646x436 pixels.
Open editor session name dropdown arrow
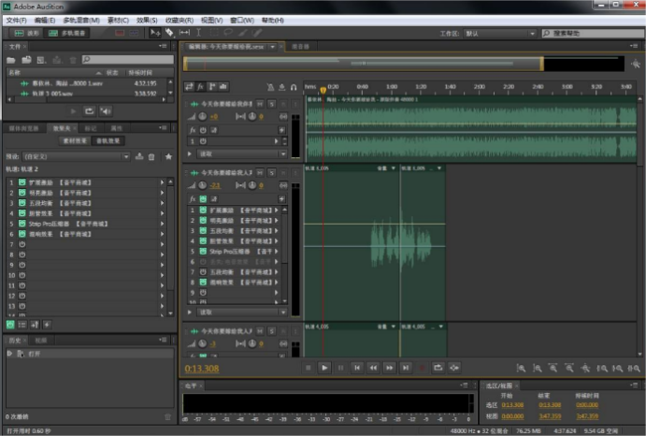pos(272,47)
